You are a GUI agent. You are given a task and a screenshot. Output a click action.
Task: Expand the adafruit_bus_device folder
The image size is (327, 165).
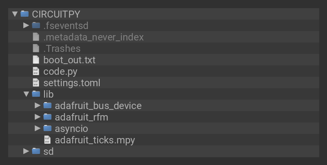[38, 105]
